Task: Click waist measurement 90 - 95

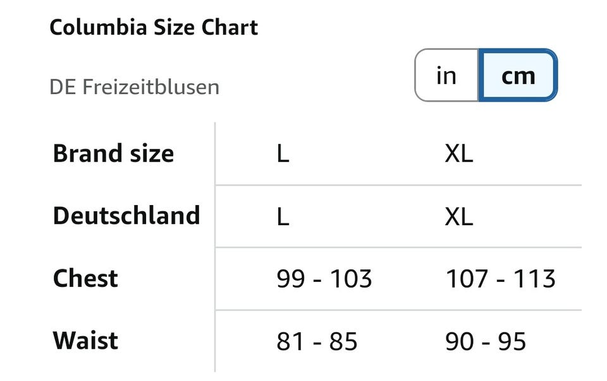Action: pos(486,341)
